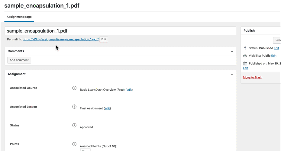Open the assignment permalink URL
Viewport: 281px width, 151px height.
point(60,40)
